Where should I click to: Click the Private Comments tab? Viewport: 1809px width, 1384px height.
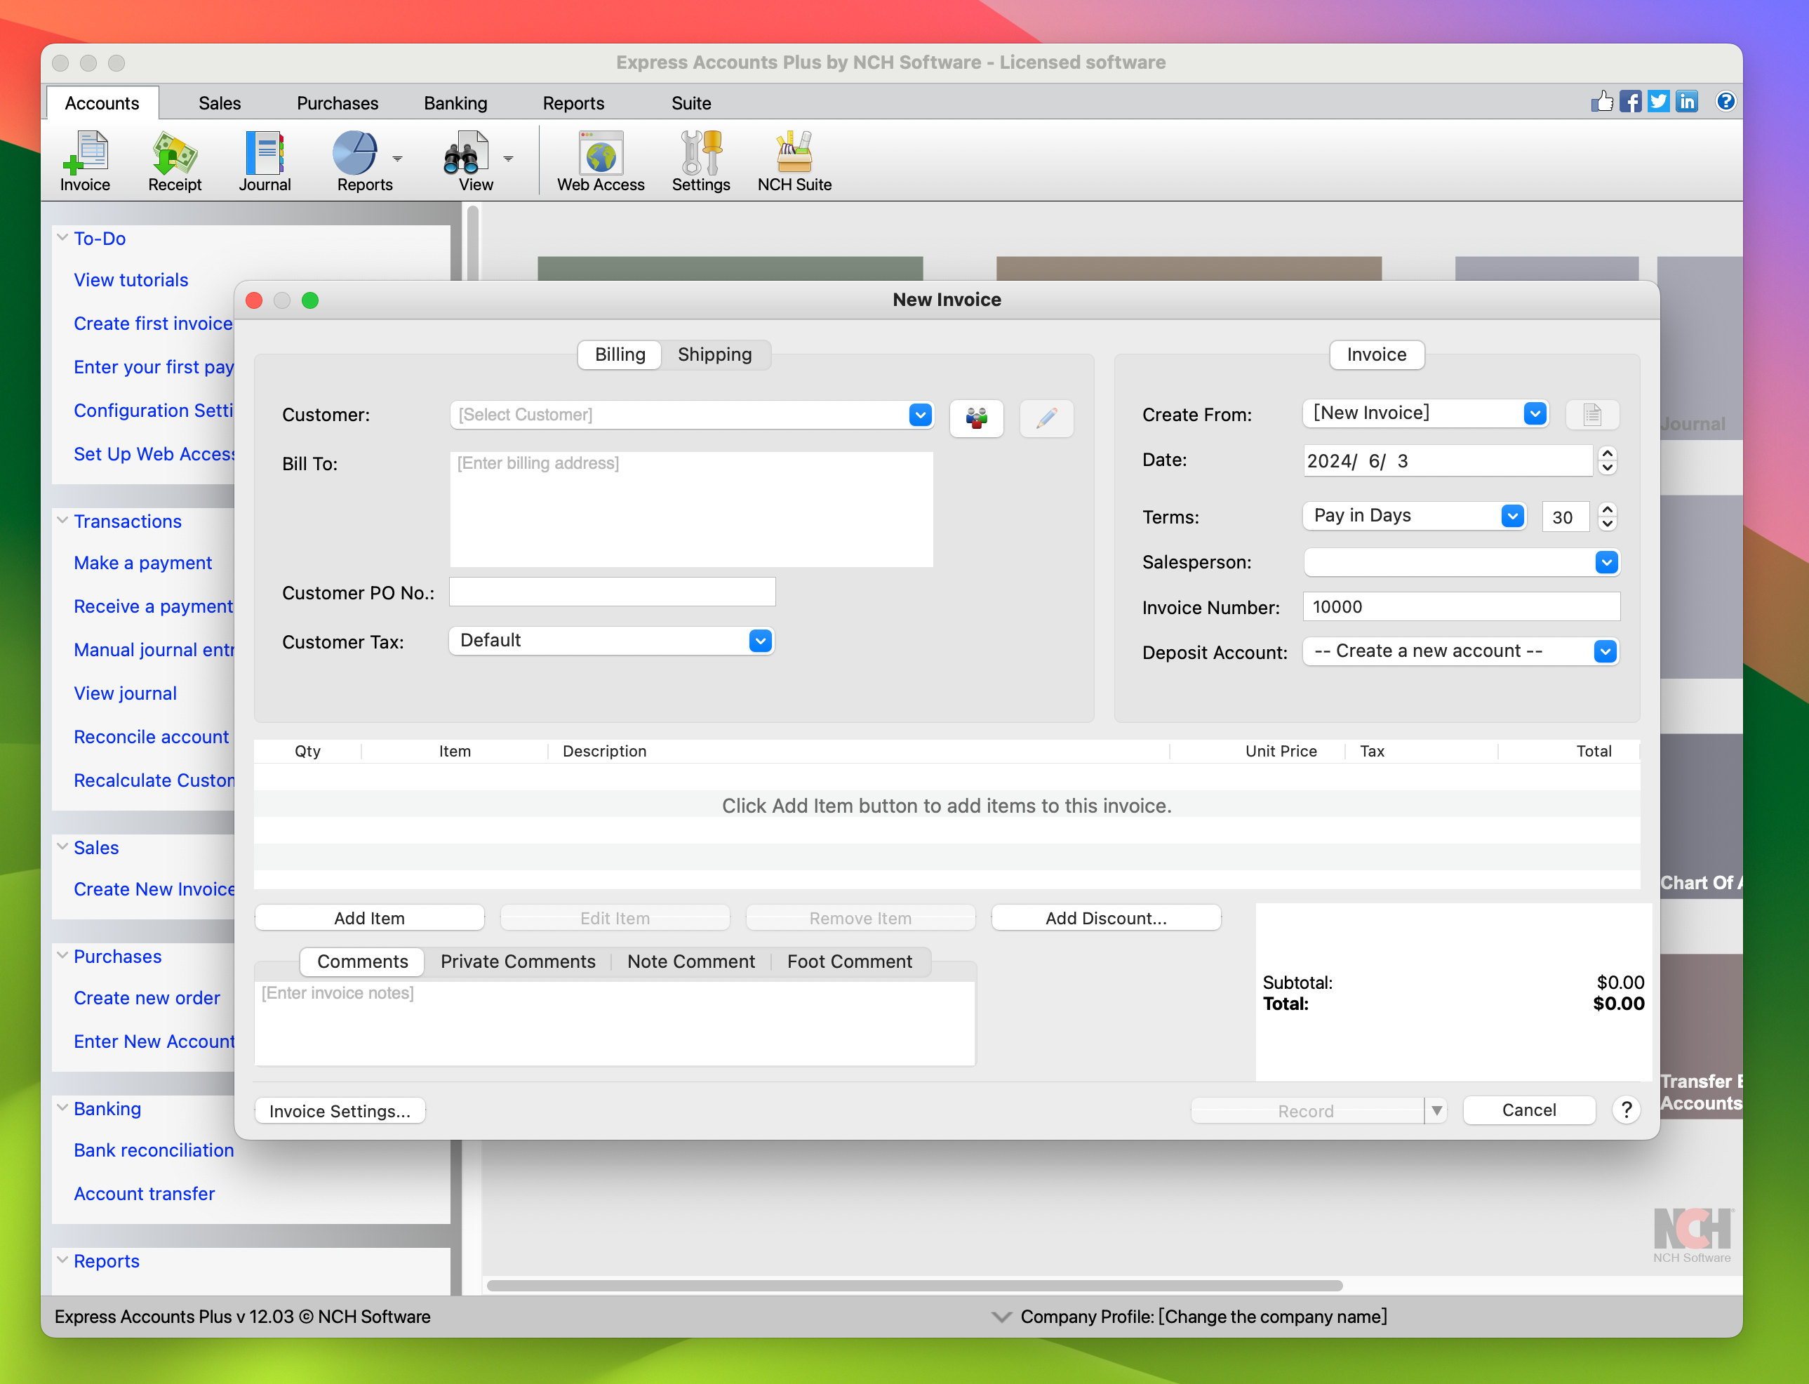pos(517,961)
